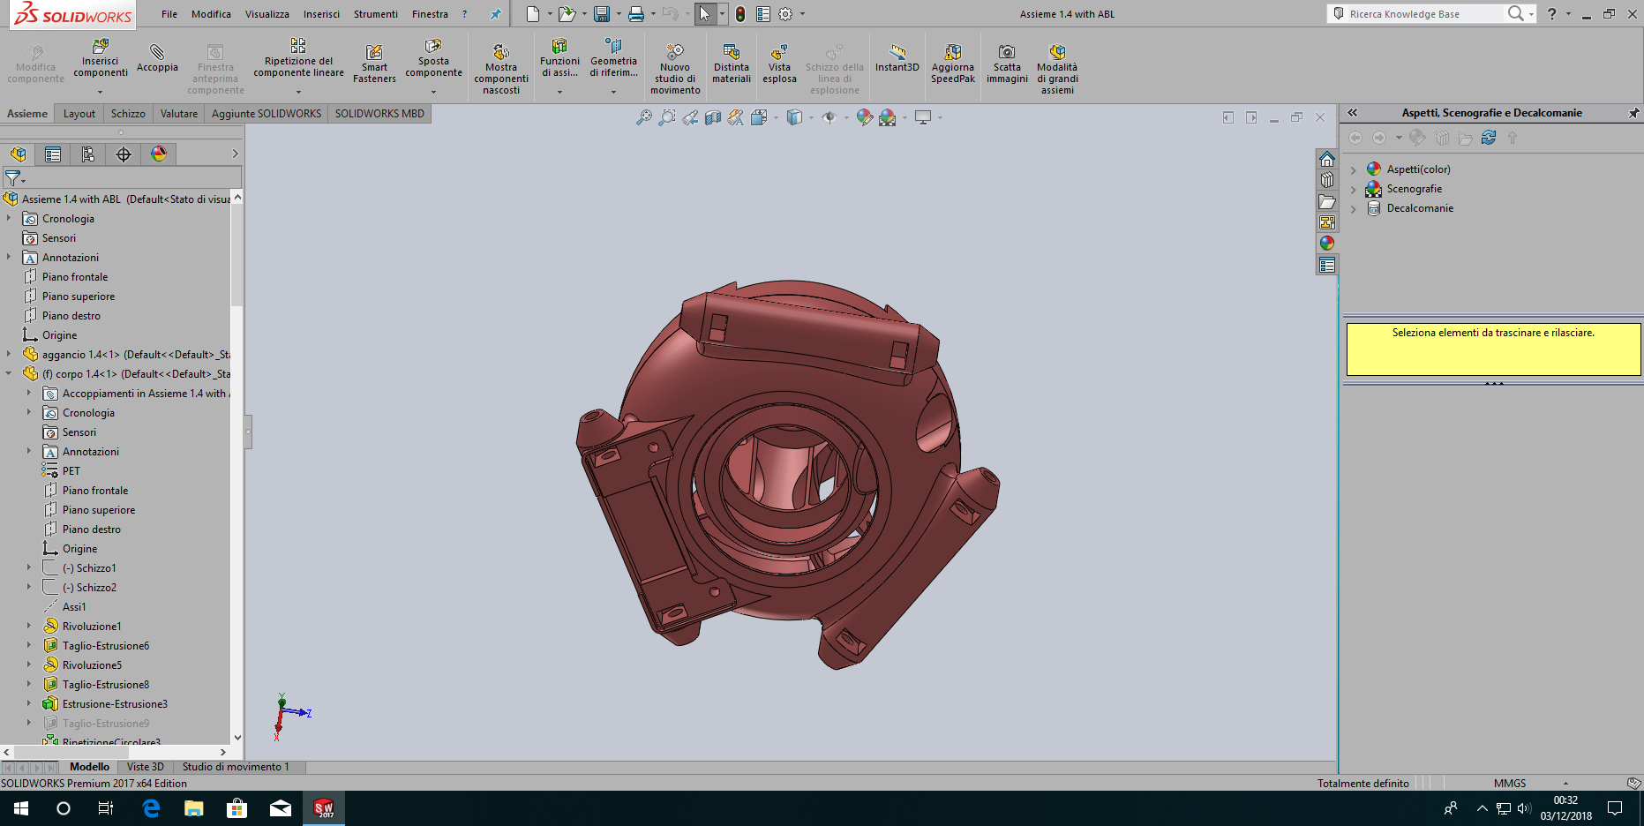
Task: Click Mostra componenti nascosti
Action: [x=501, y=69]
